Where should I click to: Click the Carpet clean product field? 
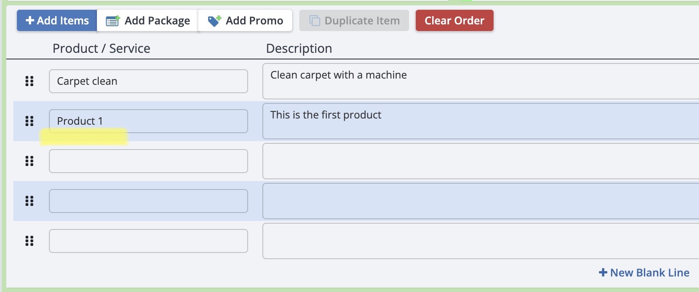(x=148, y=81)
